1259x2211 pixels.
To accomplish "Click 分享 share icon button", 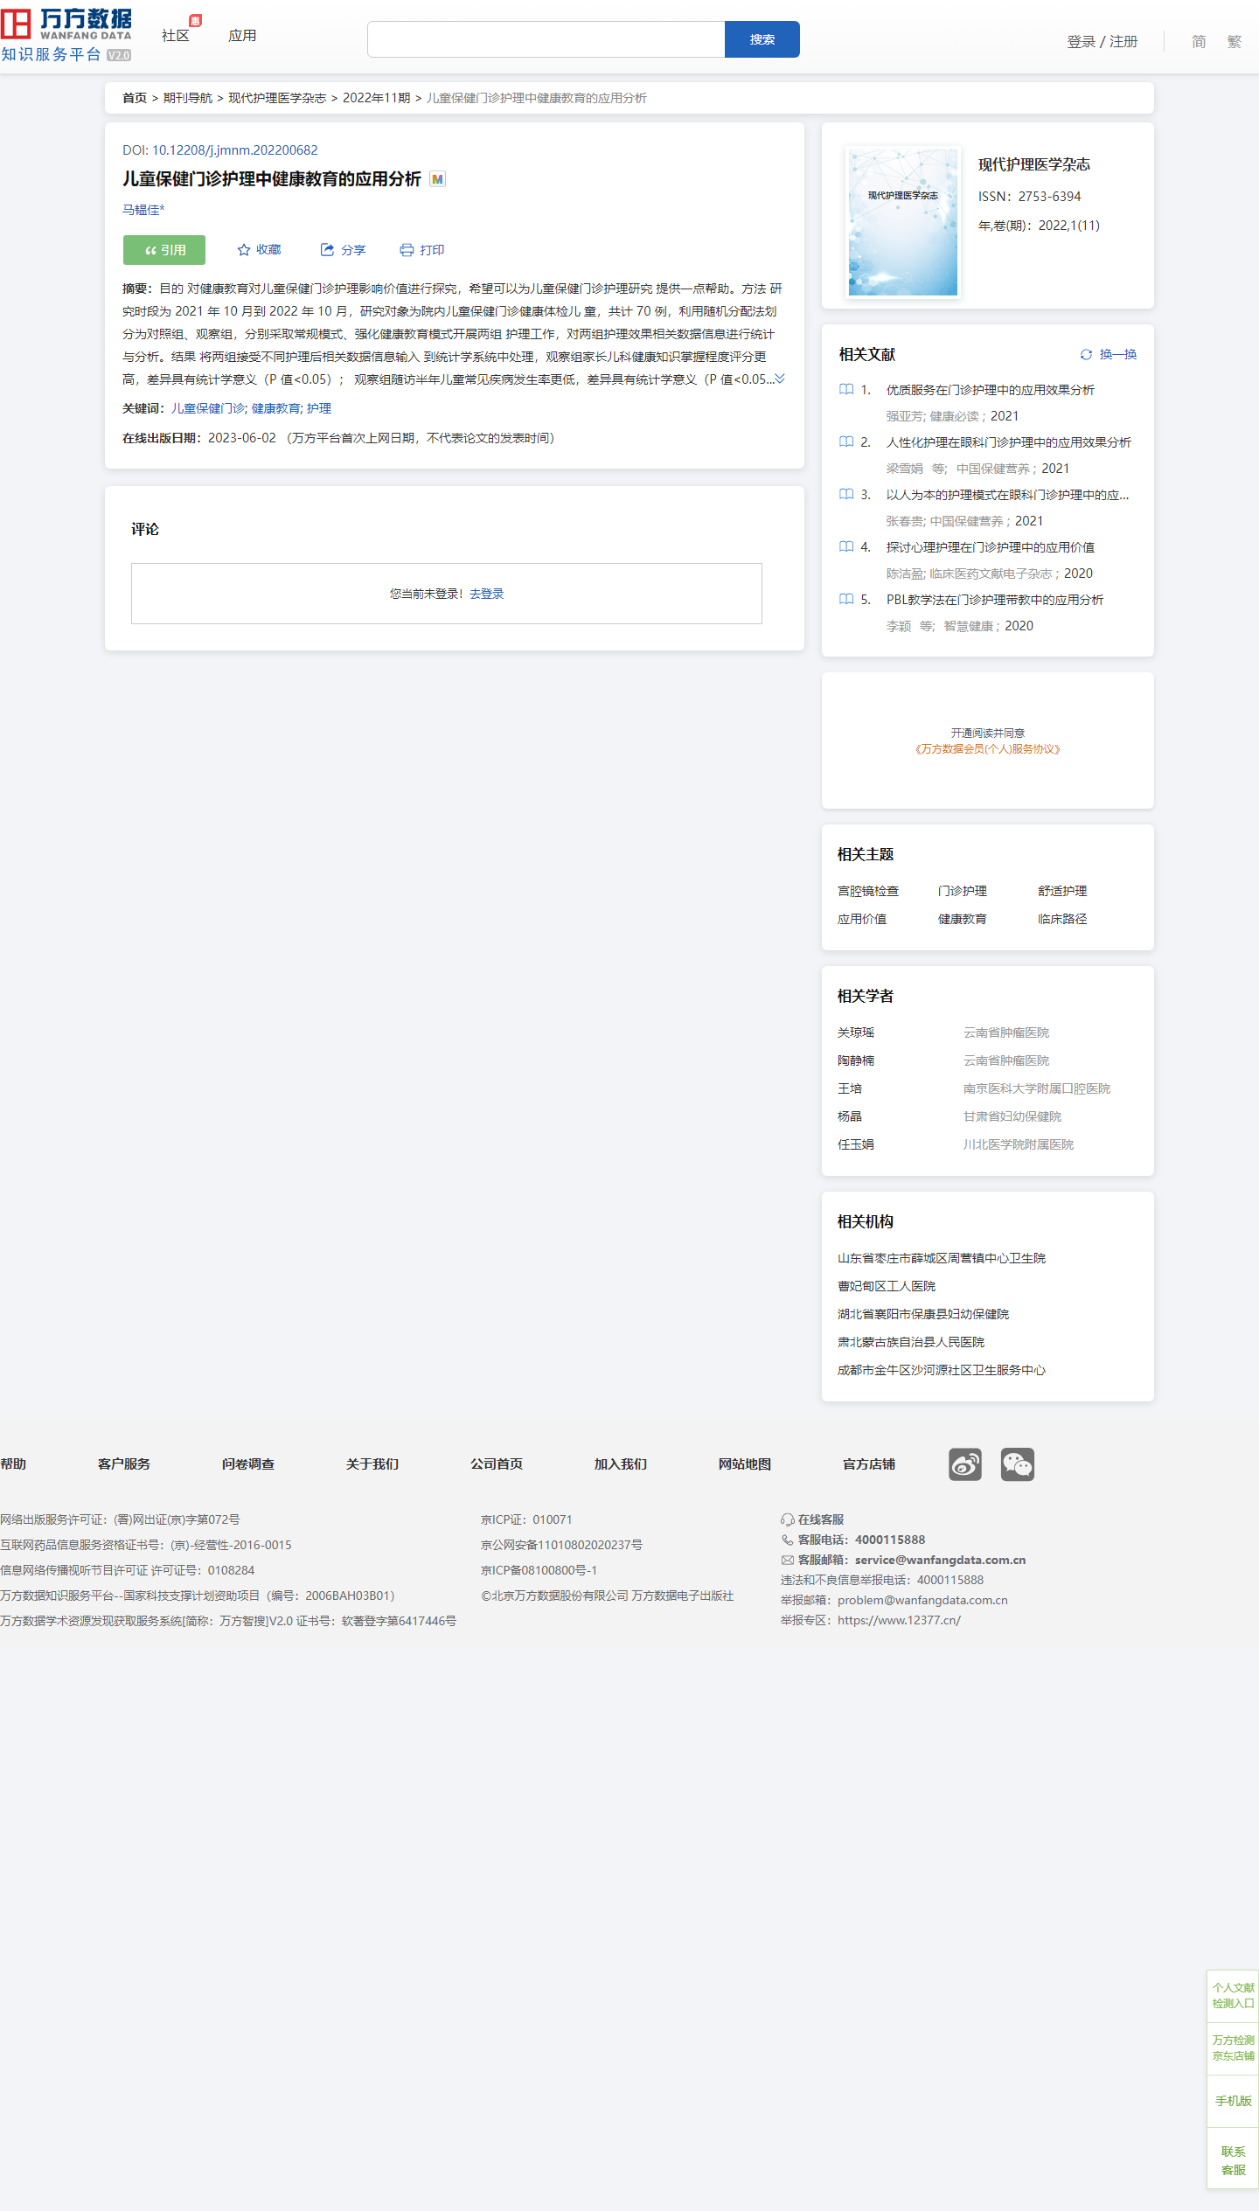I will (343, 250).
